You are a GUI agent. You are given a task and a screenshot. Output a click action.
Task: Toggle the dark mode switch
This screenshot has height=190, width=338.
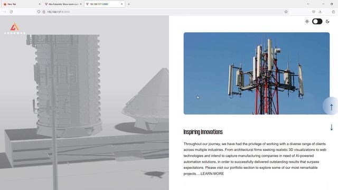[x=317, y=21]
